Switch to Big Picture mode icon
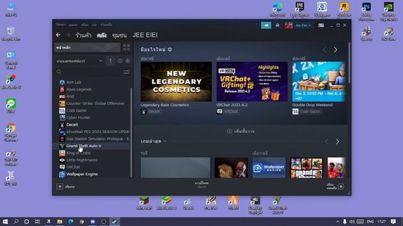 [321, 25]
